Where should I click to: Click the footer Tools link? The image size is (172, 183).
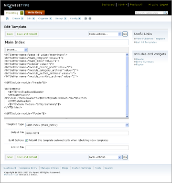click(98, 168)
